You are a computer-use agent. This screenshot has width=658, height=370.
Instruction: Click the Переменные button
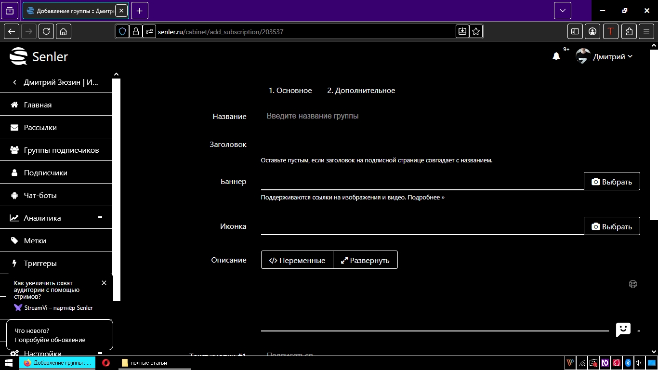coord(297,260)
